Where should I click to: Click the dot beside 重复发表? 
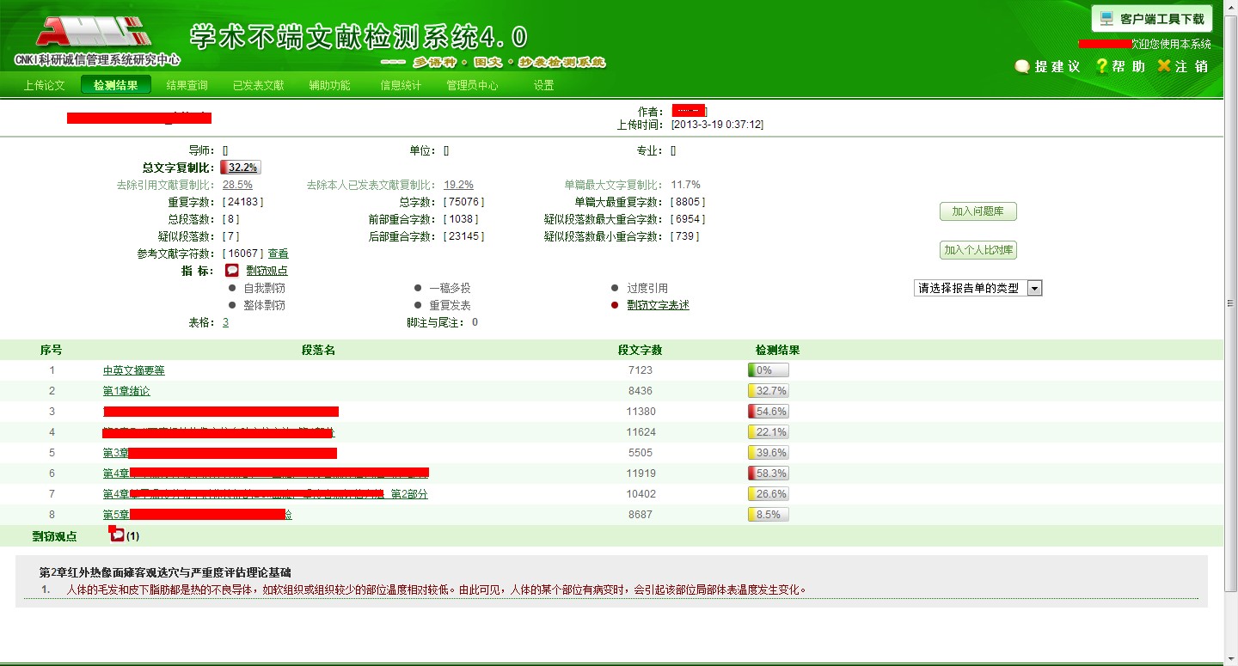(x=418, y=305)
